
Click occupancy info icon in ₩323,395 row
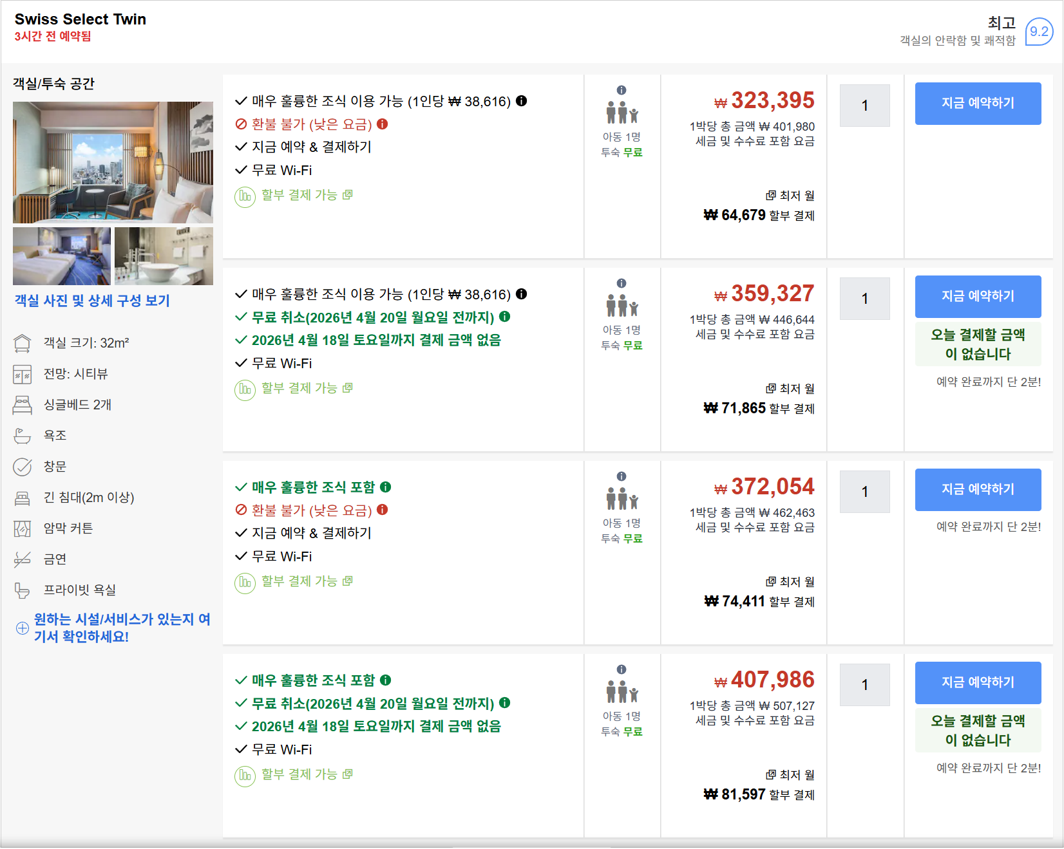coord(622,90)
